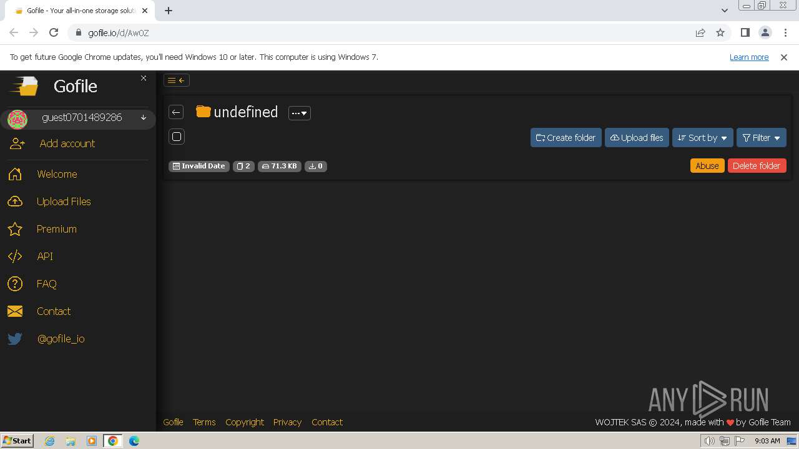
Task: Open a new browser tab with plus
Action: coord(169,11)
